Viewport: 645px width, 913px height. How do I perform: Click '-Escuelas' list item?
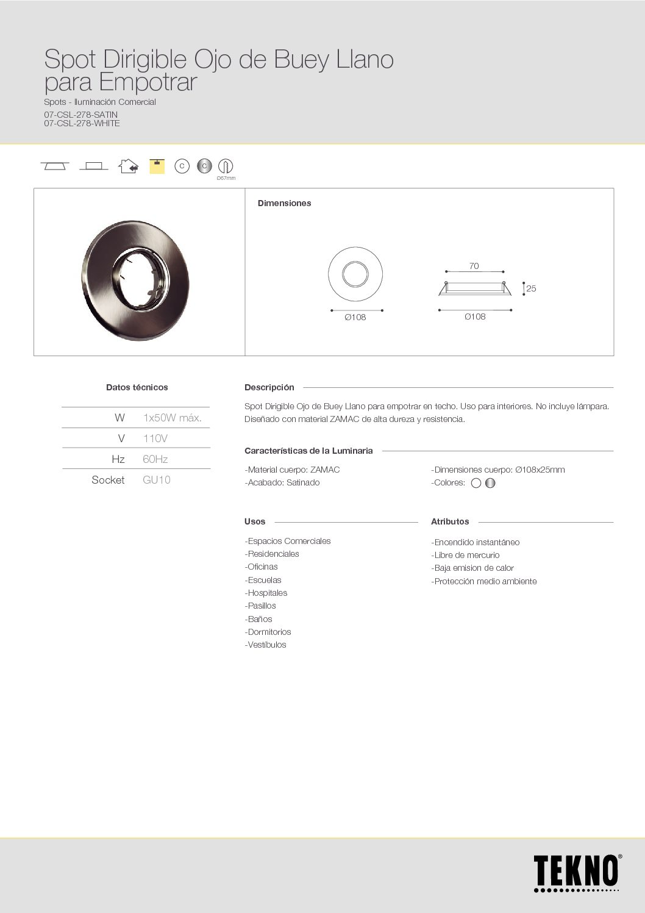click(263, 580)
